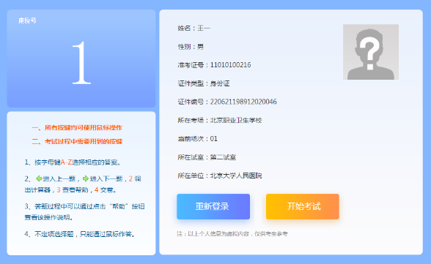Image resolution: width=431 pixels, height=264 pixels.
Task: Click the footnote about virtual personal info
Action: 232,234
